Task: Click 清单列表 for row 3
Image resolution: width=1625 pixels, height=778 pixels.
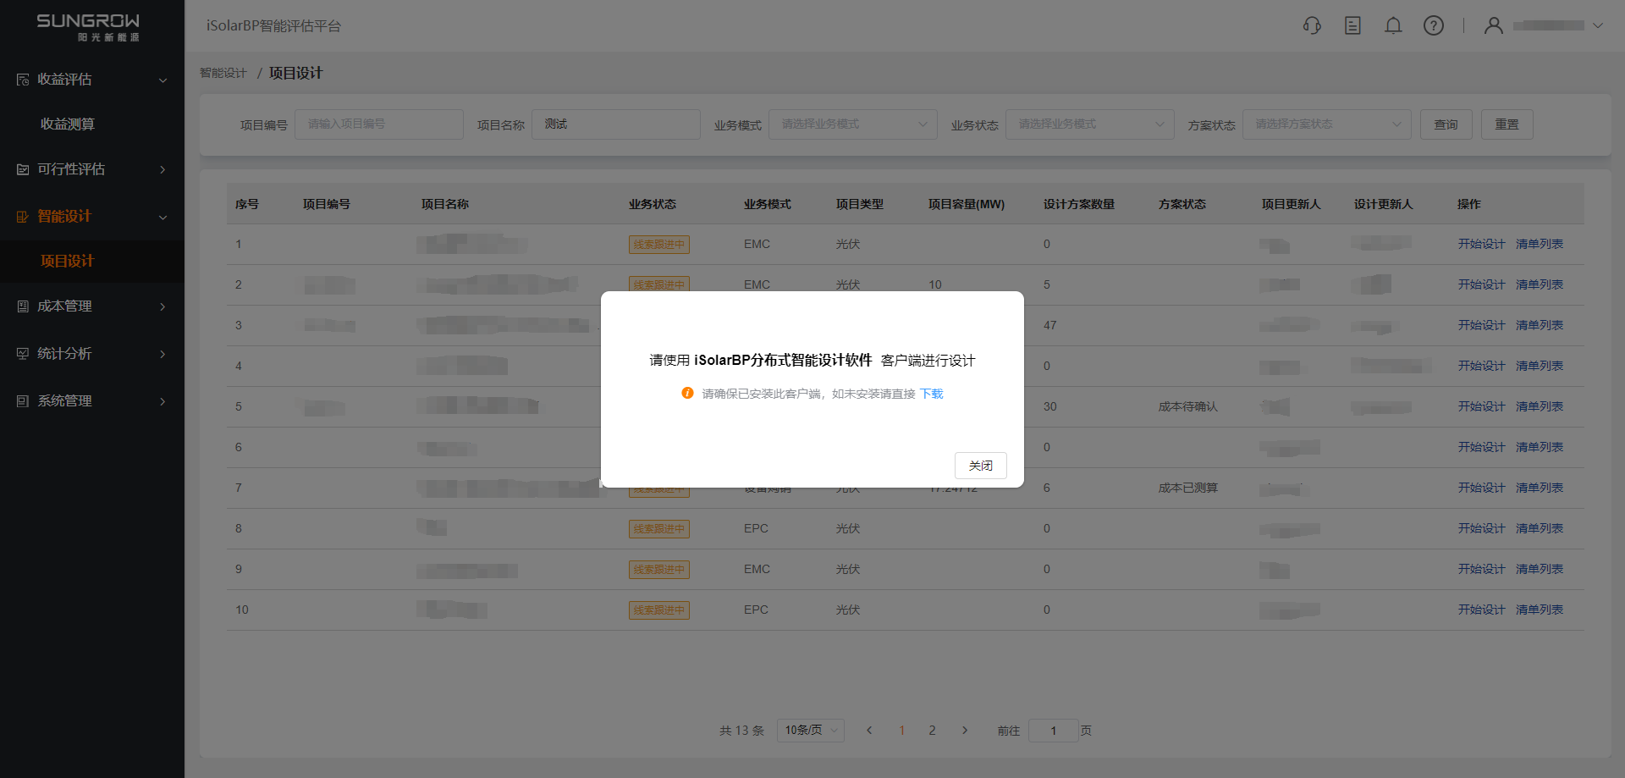Action: (1540, 325)
